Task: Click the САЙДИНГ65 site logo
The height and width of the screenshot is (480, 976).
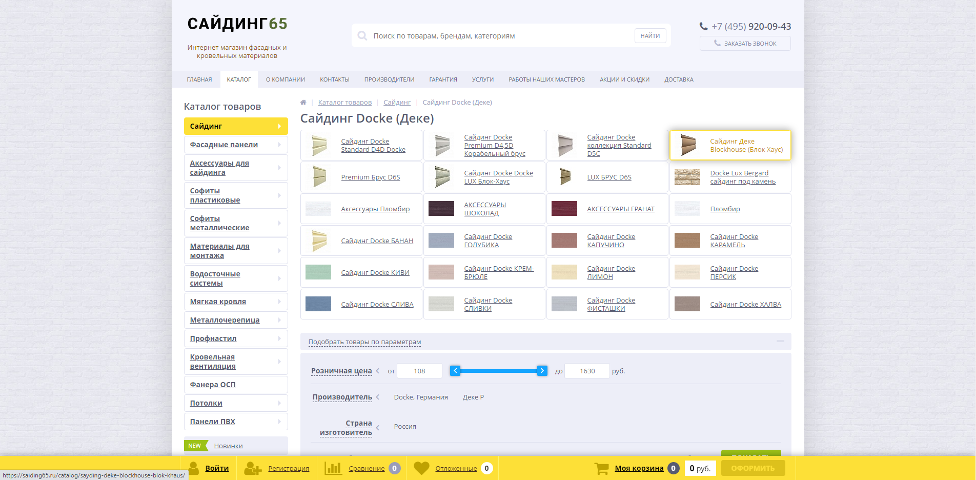Action: 237,24
